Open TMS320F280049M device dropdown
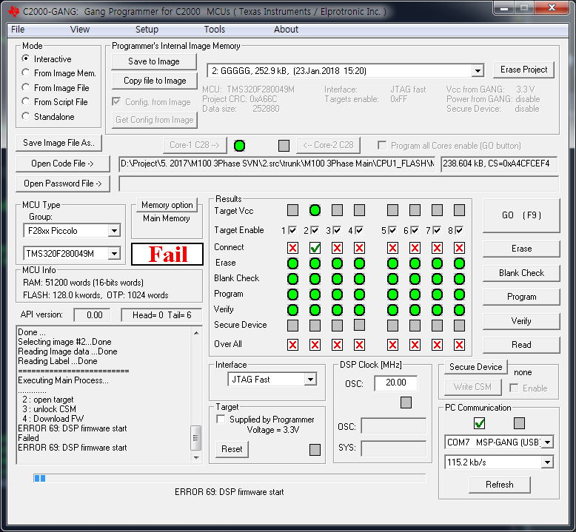576x532 pixels. [x=114, y=253]
